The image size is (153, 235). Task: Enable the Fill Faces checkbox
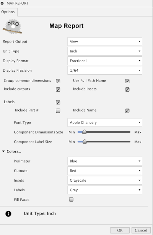click(x=71, y=199)
